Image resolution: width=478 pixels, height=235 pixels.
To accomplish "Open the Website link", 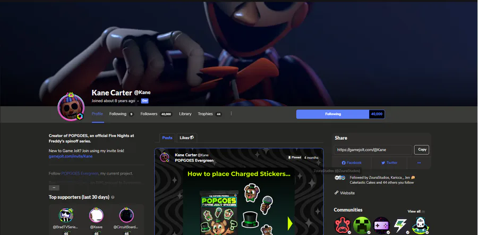I will (345, 193).
